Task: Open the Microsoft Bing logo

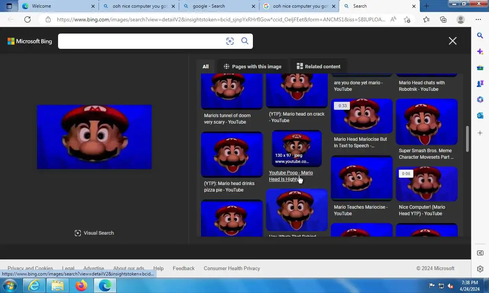Action: 30,41
